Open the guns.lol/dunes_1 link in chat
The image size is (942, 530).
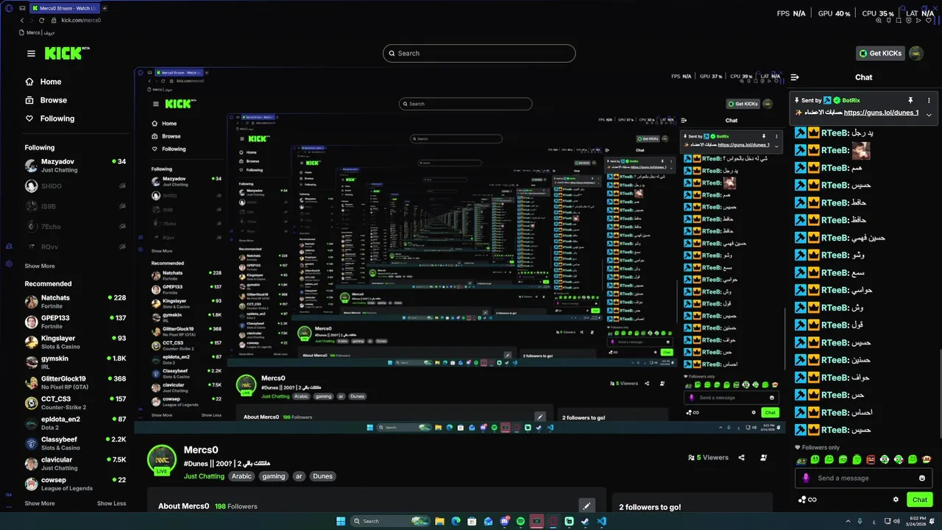coord(881,113)
